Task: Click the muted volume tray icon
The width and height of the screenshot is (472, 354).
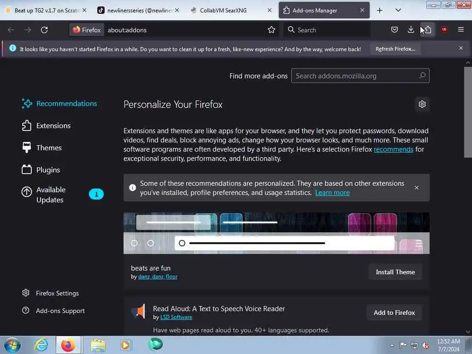Action: 425,345
